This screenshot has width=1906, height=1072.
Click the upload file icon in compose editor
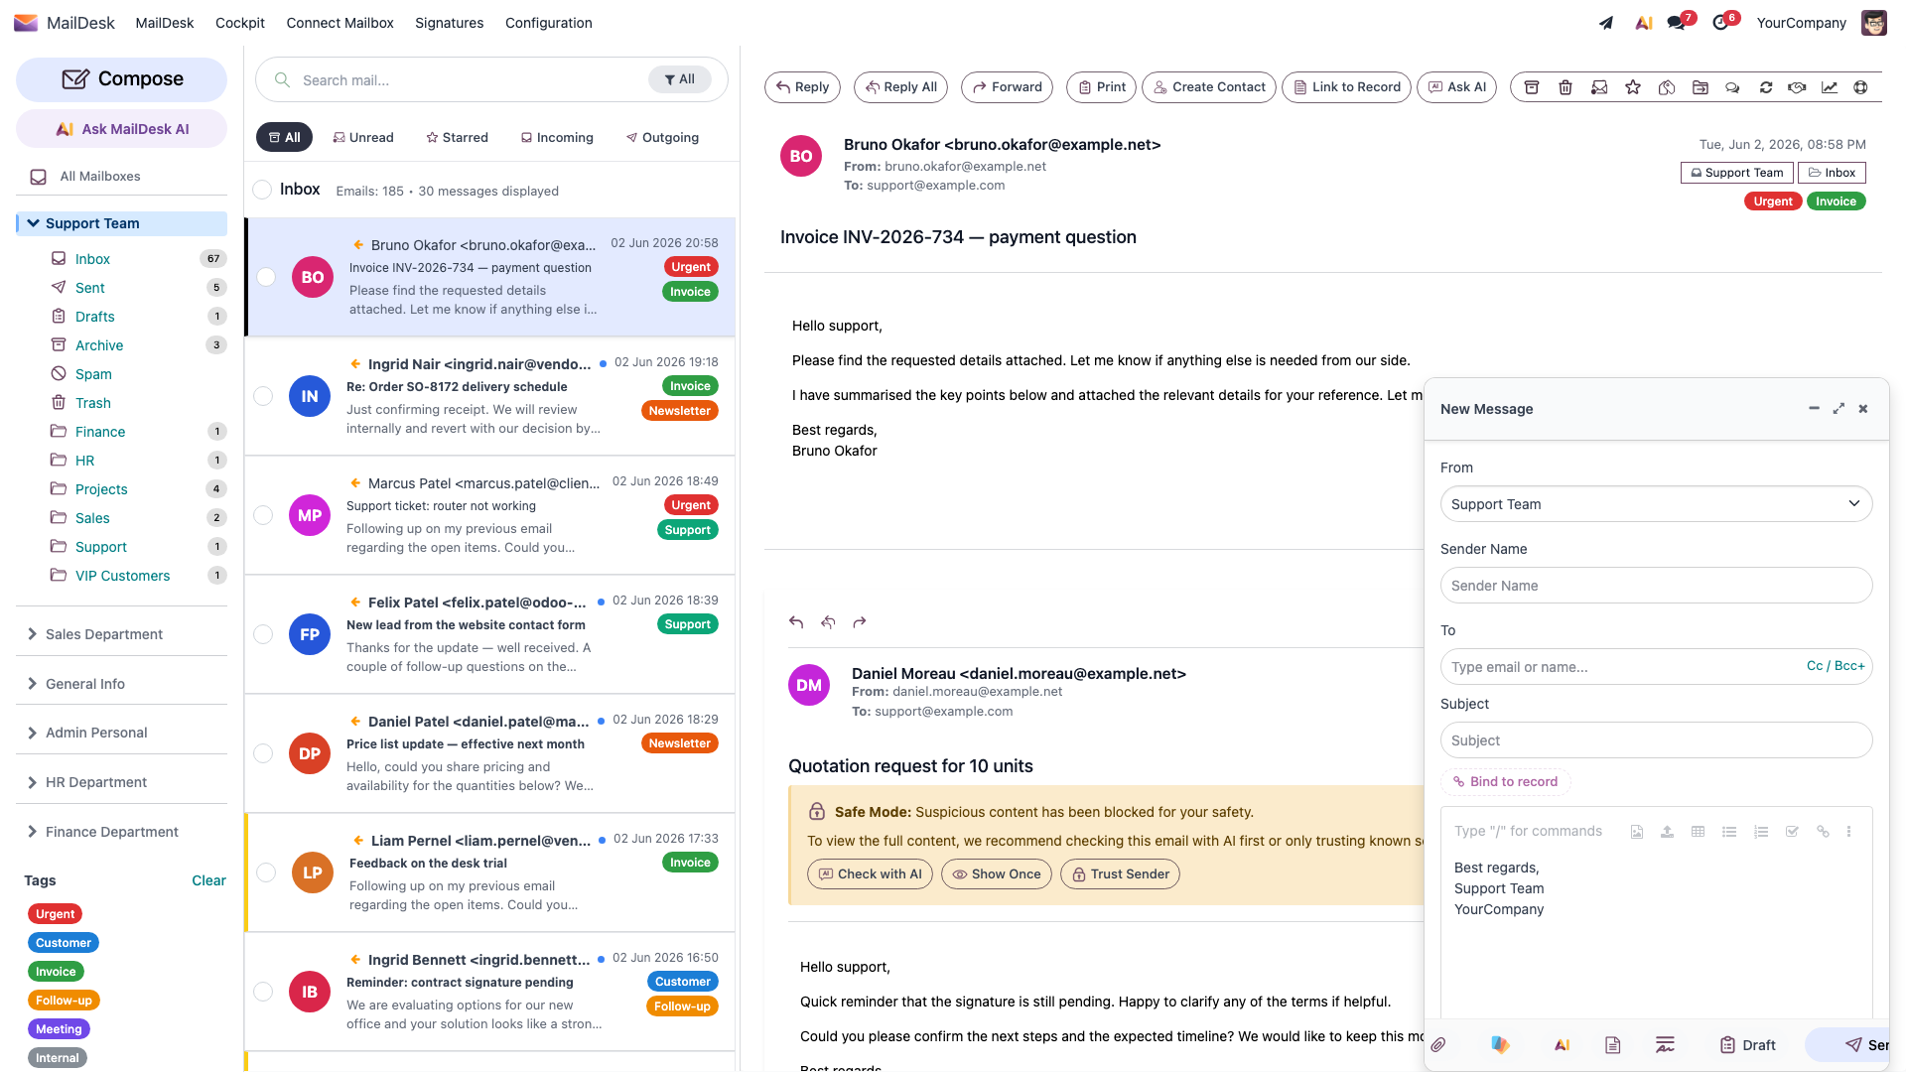(x=1668, y=832)
